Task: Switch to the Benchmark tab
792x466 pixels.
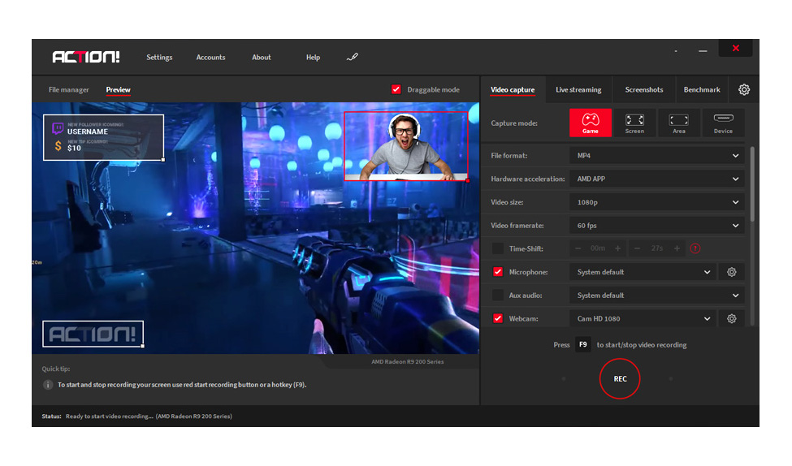Action: click(x=702, y=89)
